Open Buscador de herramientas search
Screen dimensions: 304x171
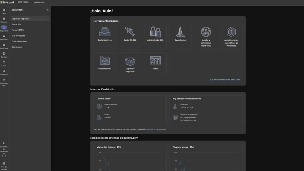coord(4,149)
